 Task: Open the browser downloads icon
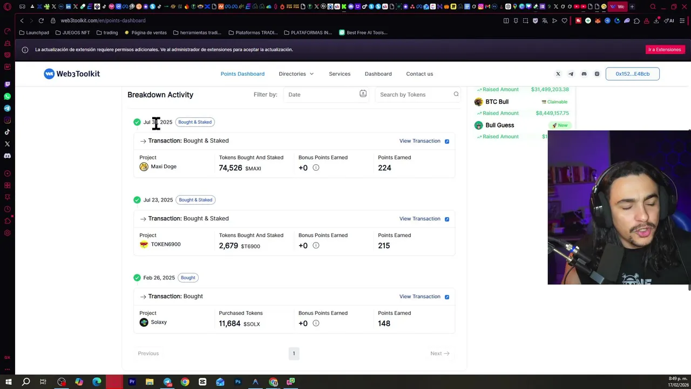pos(656,21)
